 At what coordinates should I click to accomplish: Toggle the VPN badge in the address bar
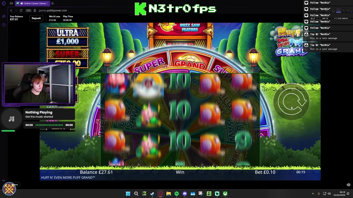point(28,10)
